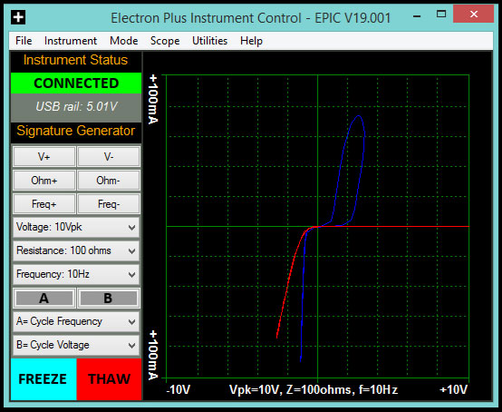Open the Frequency 10Hz dropdown
The width and height of the screenshot is (502, 412).
[76, 274]
